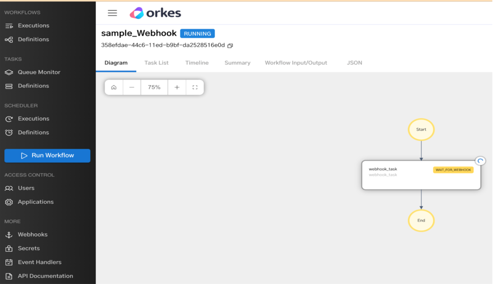Click the Scheduler Definitions alarm clock icon
The image size is (493, 284).
[x=9, y=132]
